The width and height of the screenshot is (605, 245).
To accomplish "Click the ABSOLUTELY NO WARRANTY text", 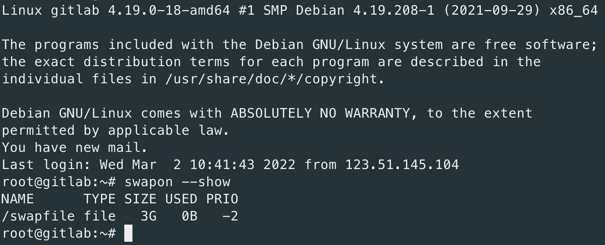I will click(320, 113).
